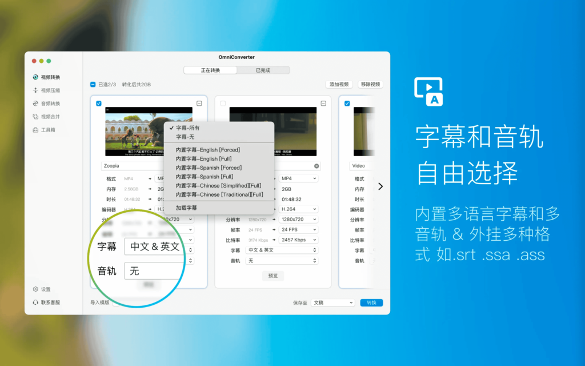
Task: Open 中文 & 英文 subtitle selector on second card
Action: click(x=282, y=250)
